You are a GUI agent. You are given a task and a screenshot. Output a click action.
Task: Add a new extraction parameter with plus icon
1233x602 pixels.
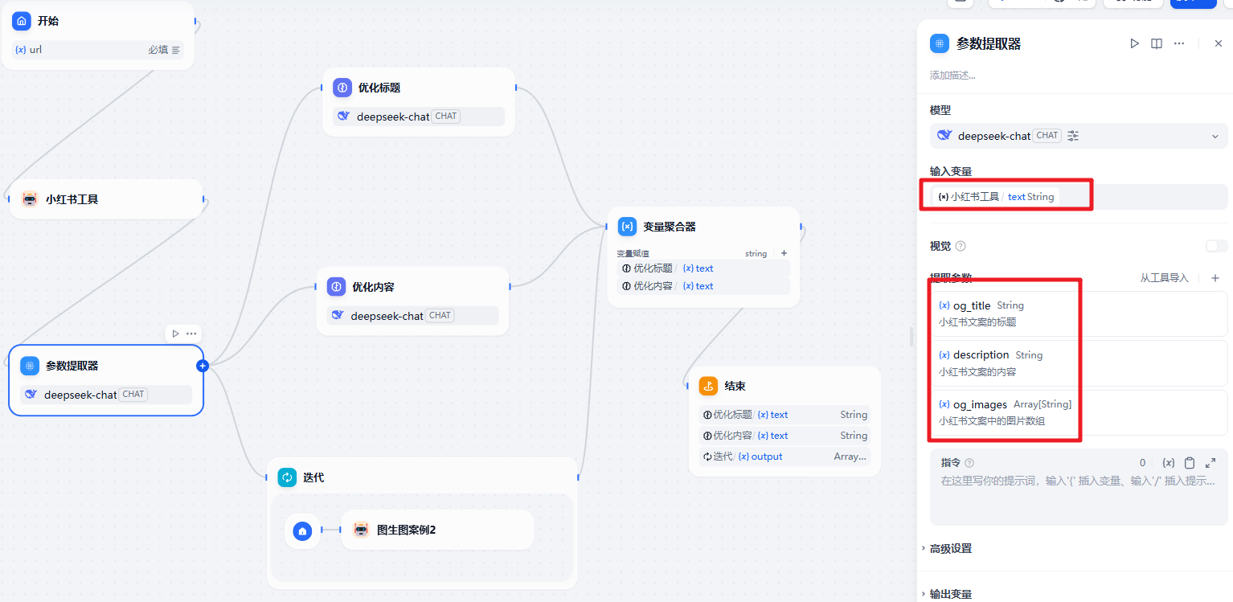point(1215,278)
